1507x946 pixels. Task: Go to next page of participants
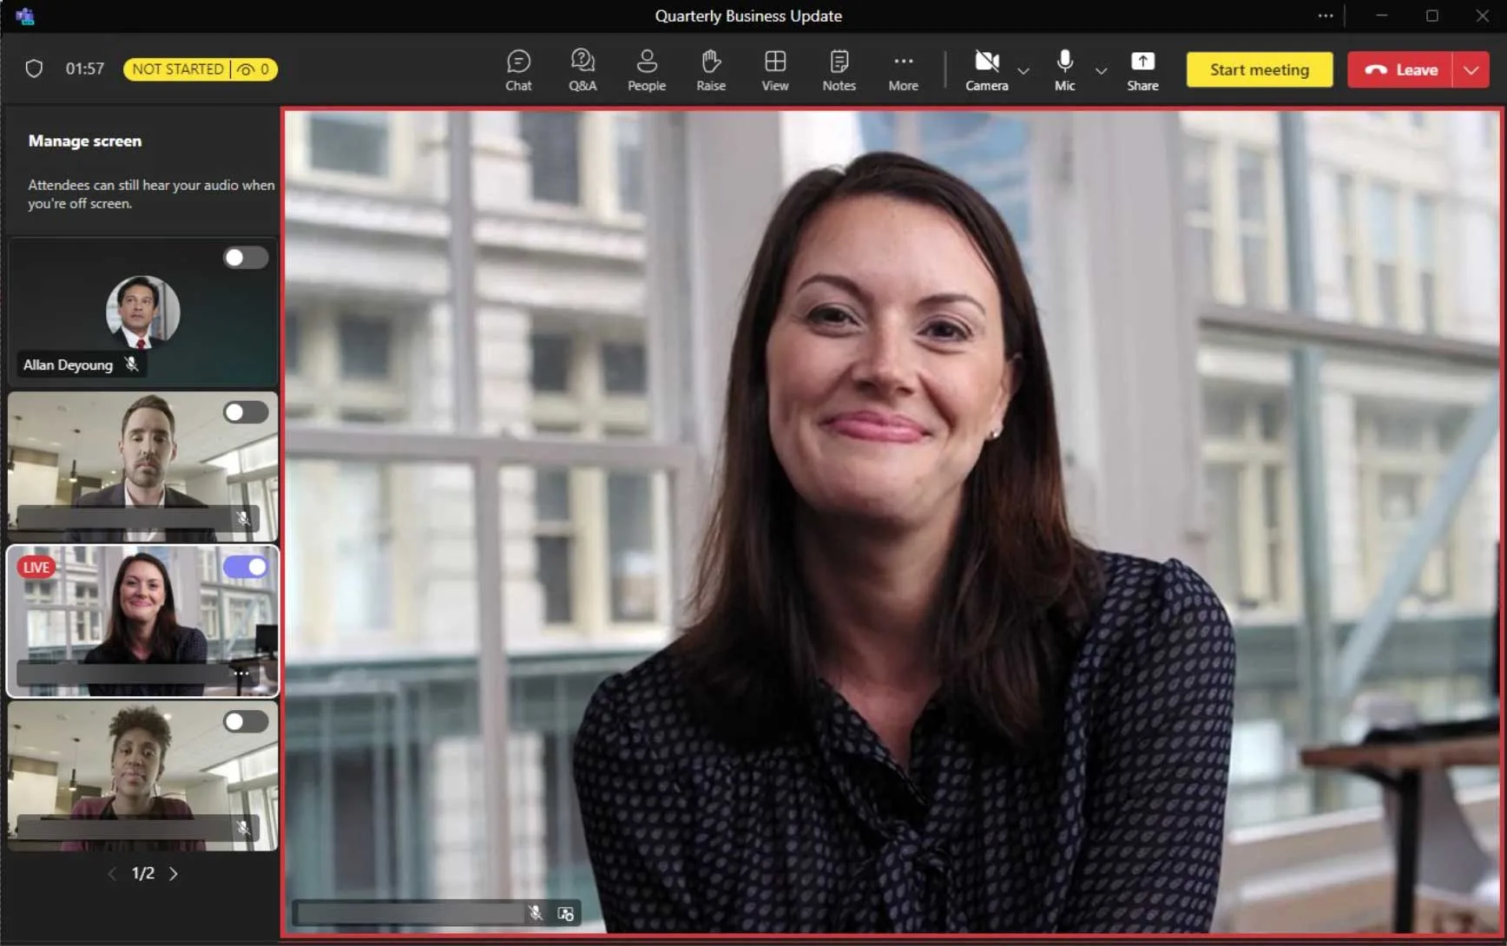pos(174,873)
